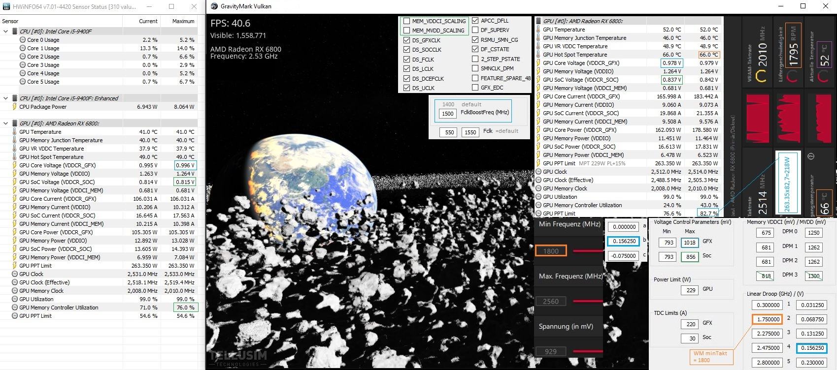Viewport: 837px width, 370px height.
Task: Click the Fclk minimum 550 field
Action: tap(449, 132)
